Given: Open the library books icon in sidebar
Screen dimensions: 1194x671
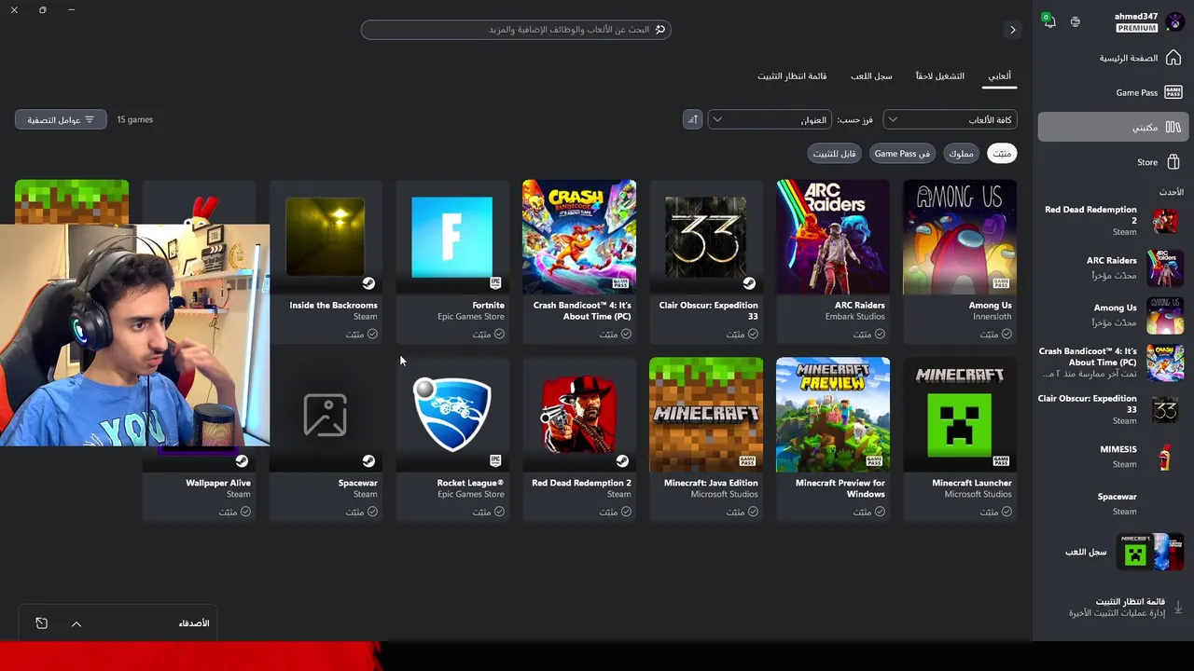Looking at the screenshot, I should click(1173, 127).
